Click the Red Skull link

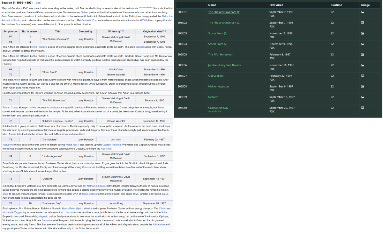tap(106, 148)
